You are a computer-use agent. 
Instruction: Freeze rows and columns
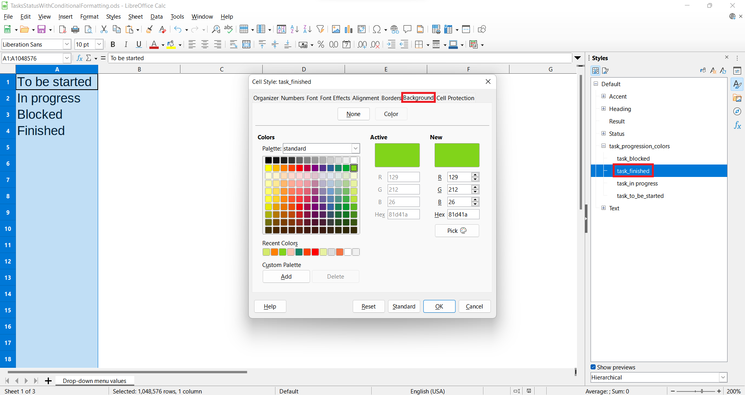pyautogui.click(x=449, y=29)
